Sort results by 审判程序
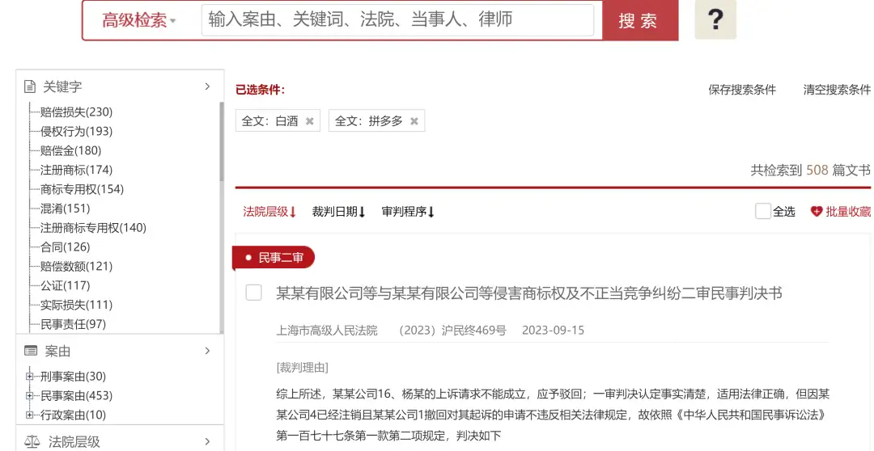 (407, 212)
